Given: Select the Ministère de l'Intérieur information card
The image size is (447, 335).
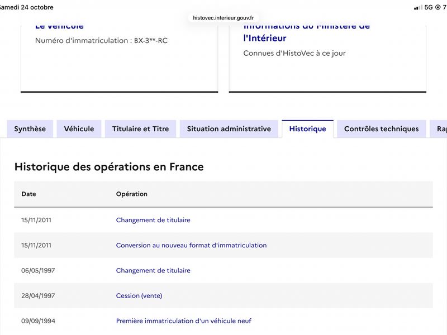Looking at the screenshot, I should coord(327,59).
